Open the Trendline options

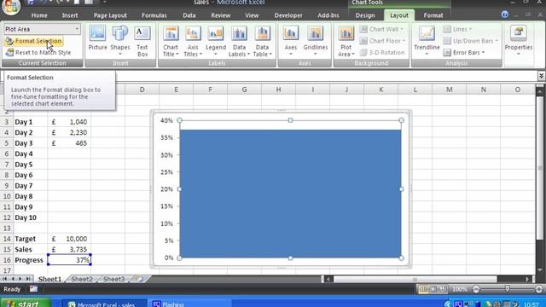(427, 40)
